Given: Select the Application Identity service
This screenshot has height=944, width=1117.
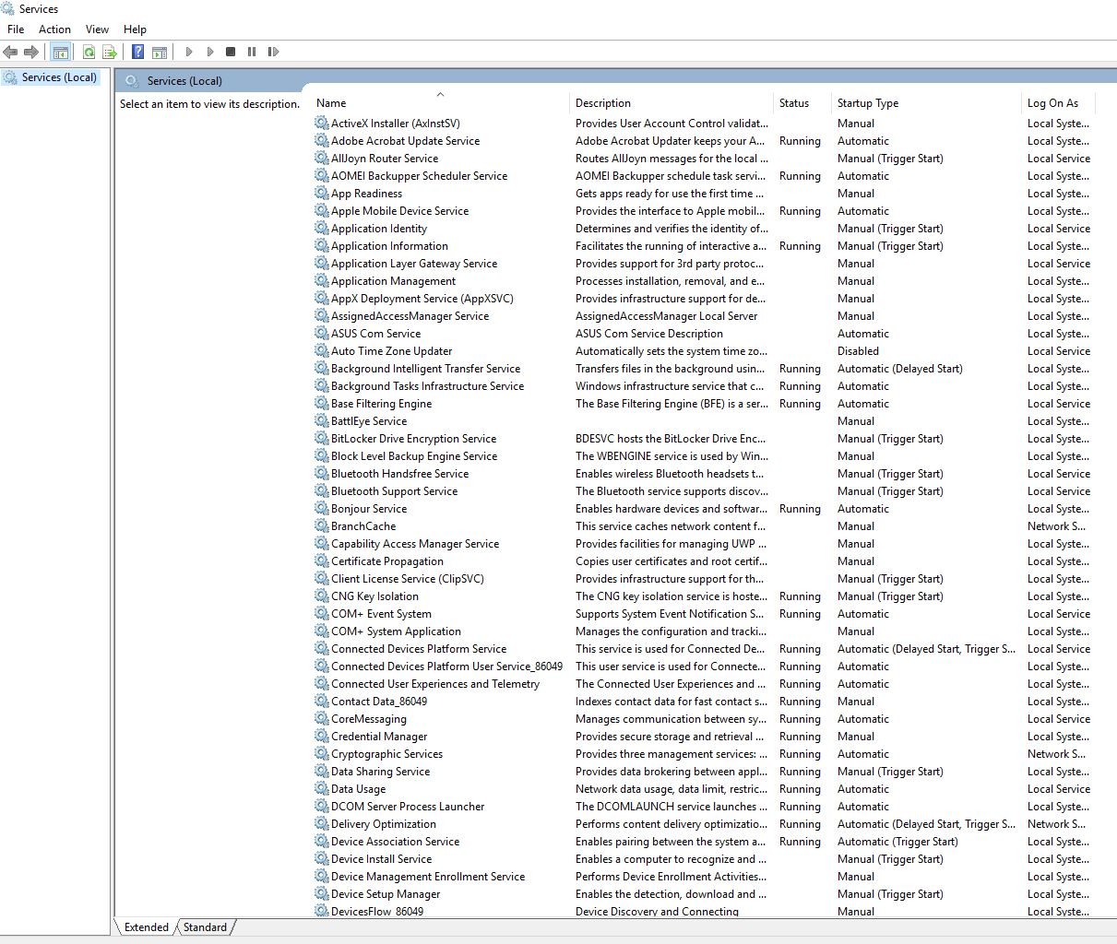Looking at the screenshot, I should pos(379,229).
